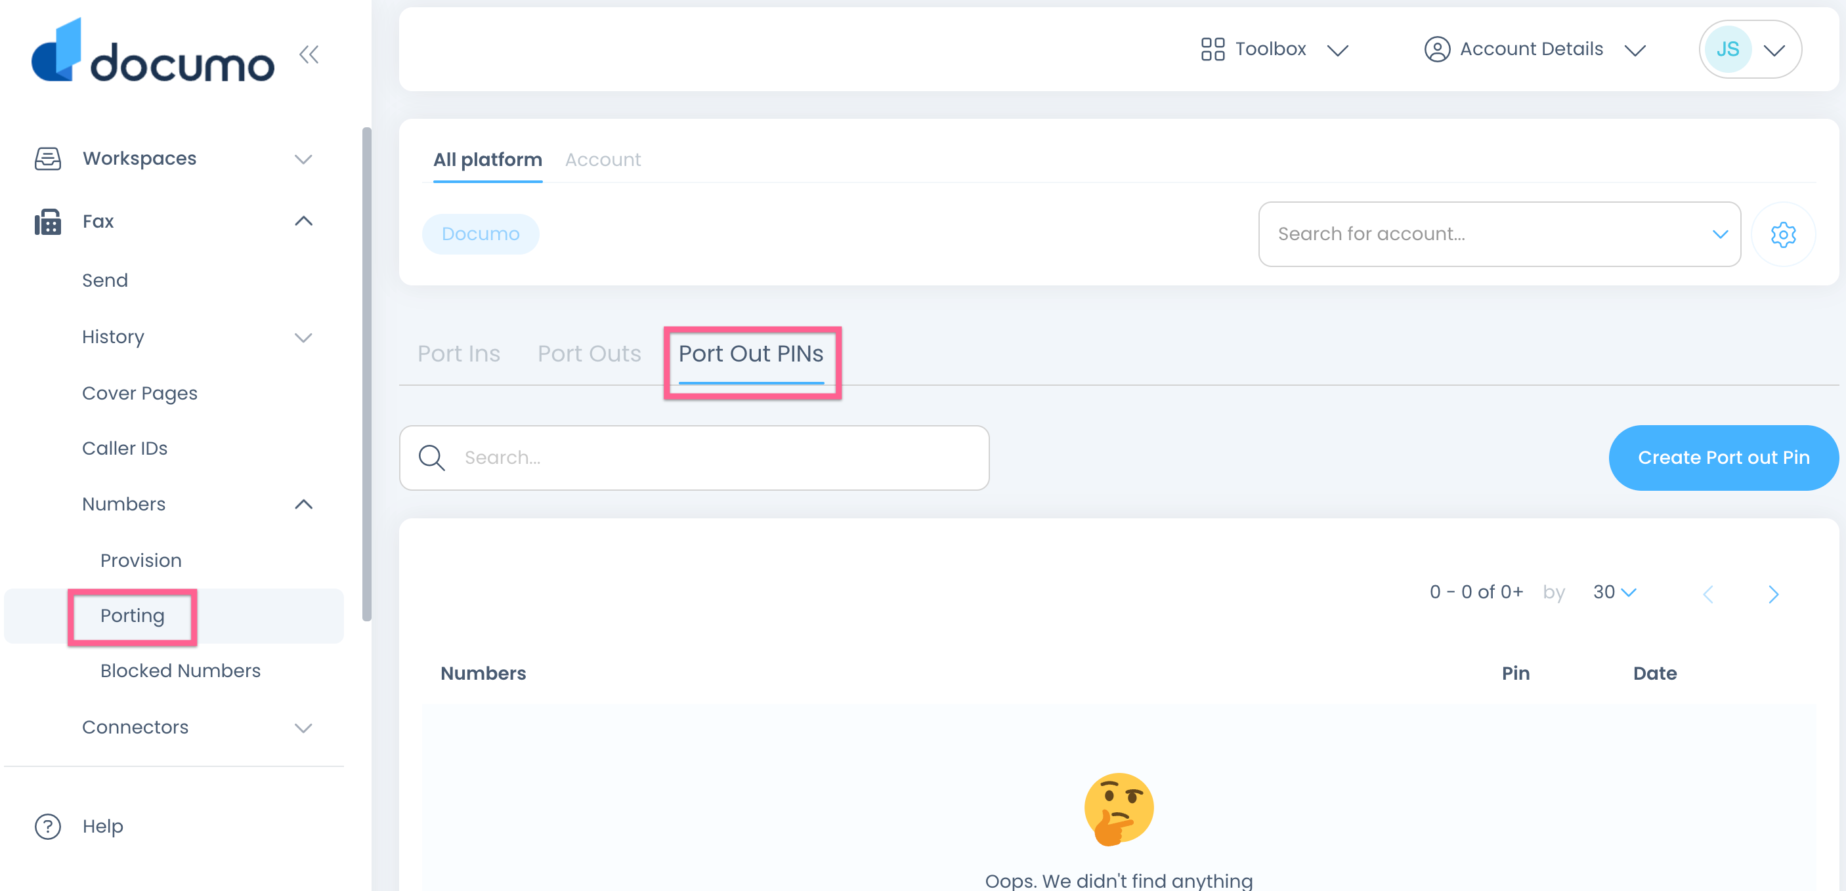Click the Documo filter chip

tap(480, 234)
